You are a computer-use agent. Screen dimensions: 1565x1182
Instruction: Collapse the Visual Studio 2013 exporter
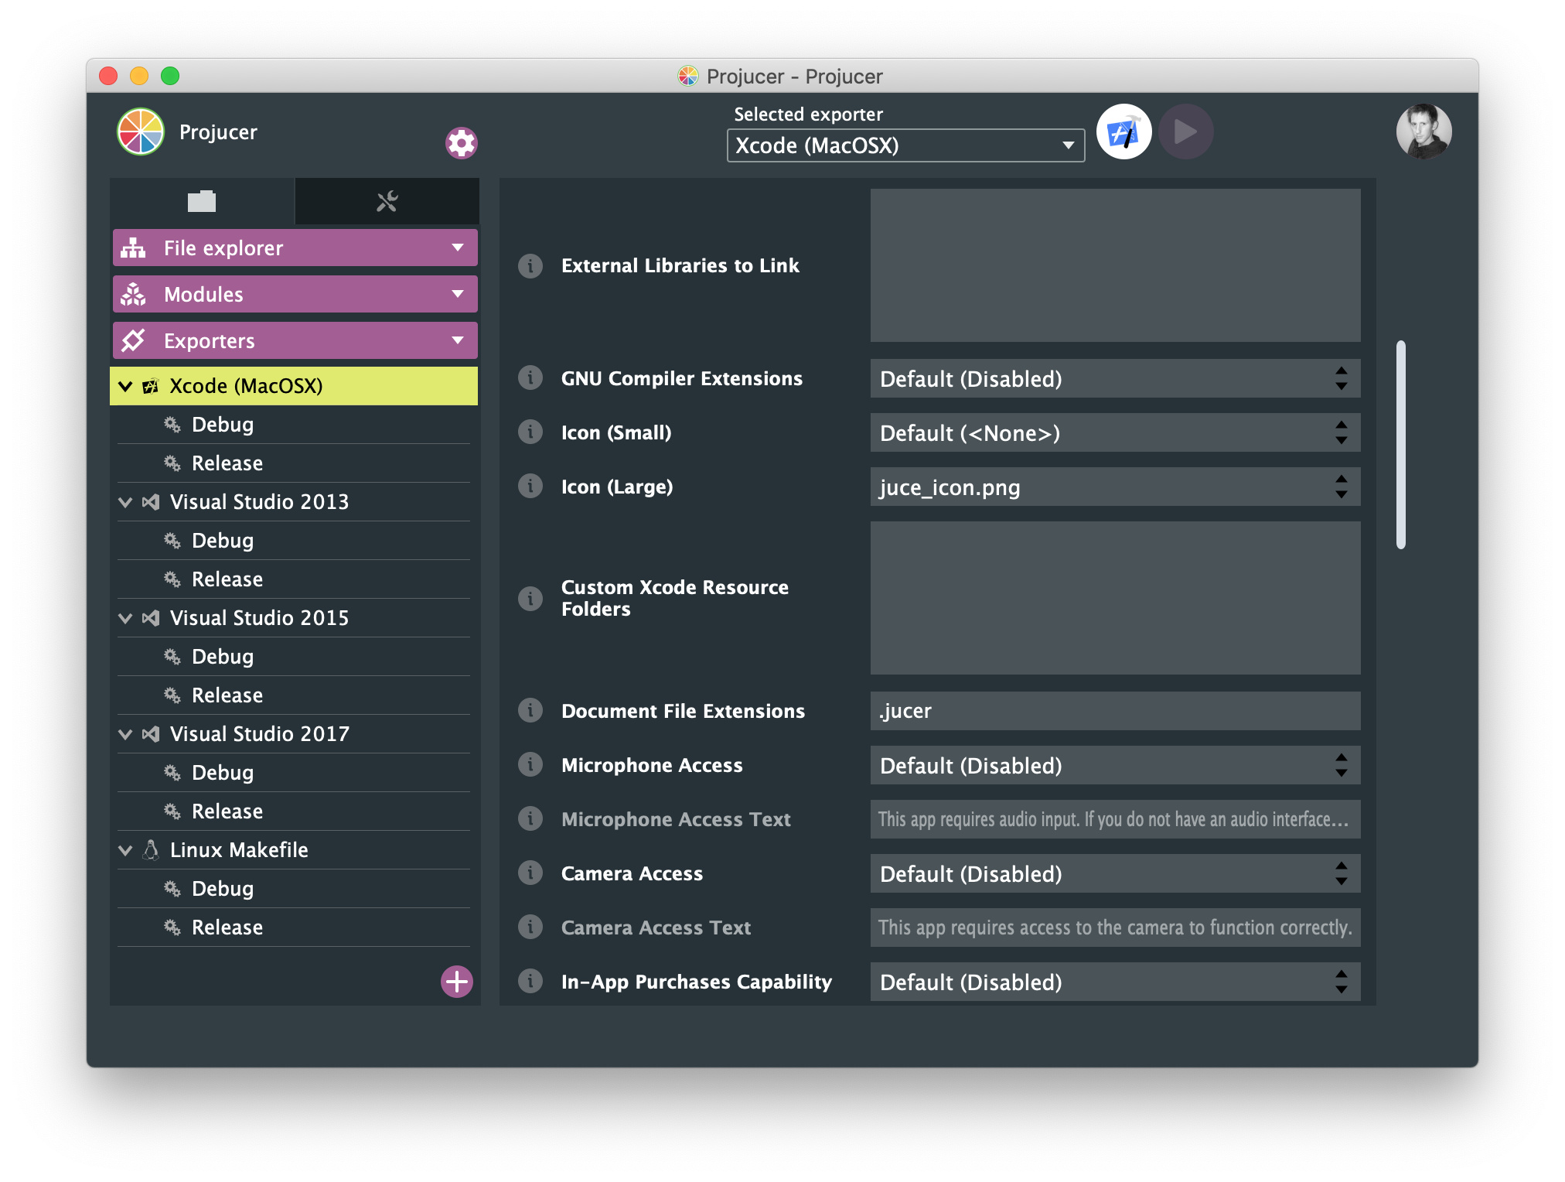pos(125,502)
